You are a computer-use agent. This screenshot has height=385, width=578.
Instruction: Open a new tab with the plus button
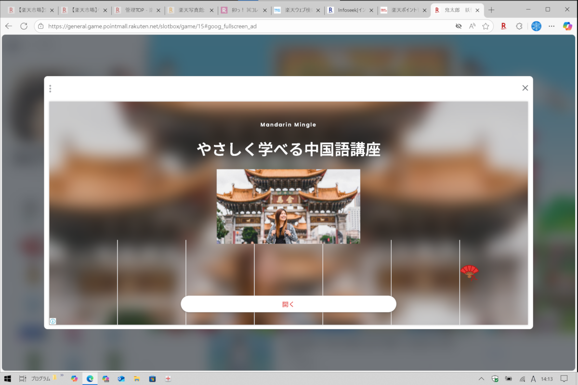(491, 10)
